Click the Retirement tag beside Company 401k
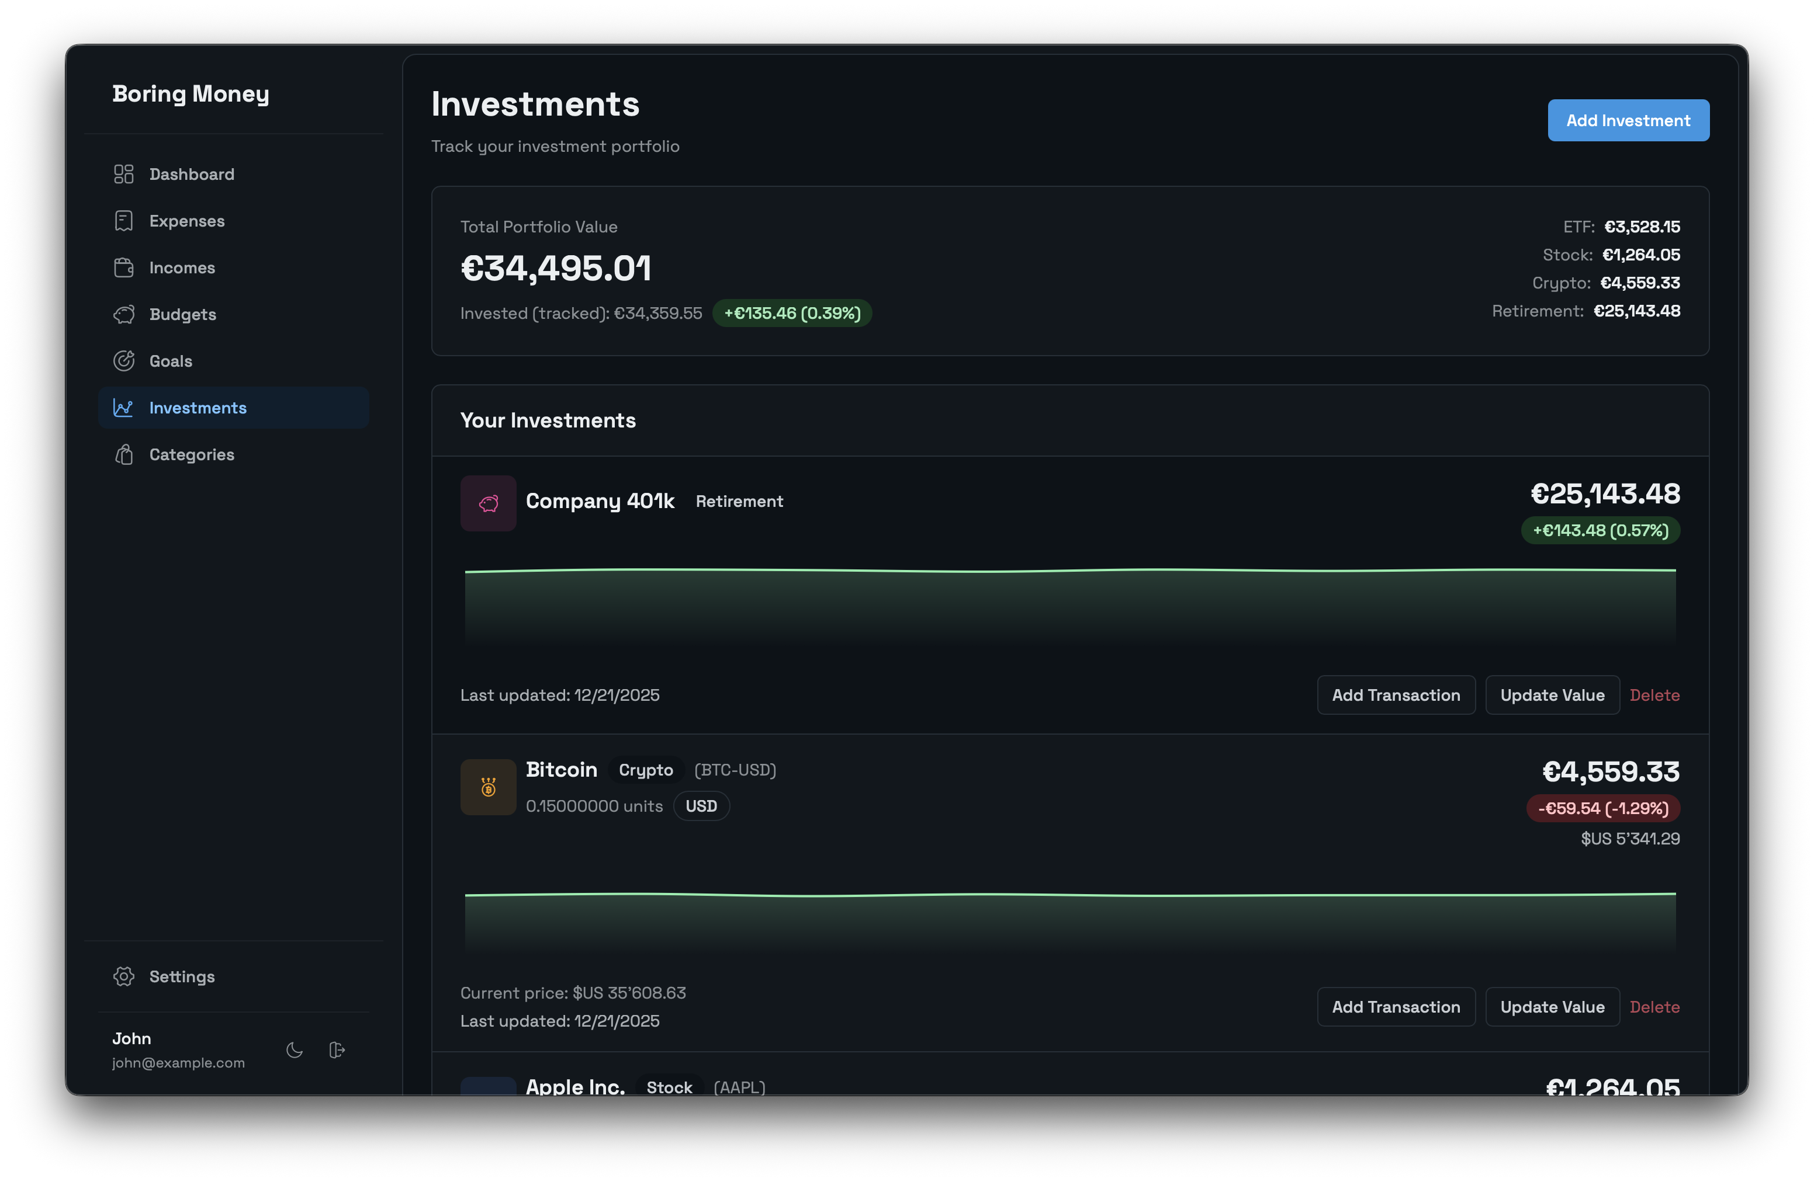 [739, 501]
